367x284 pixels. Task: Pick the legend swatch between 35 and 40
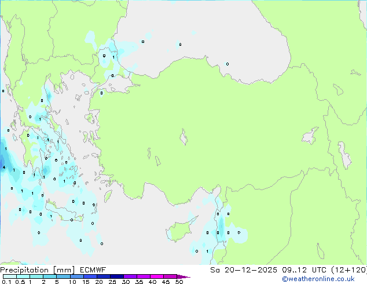click(x=144, y=276)
